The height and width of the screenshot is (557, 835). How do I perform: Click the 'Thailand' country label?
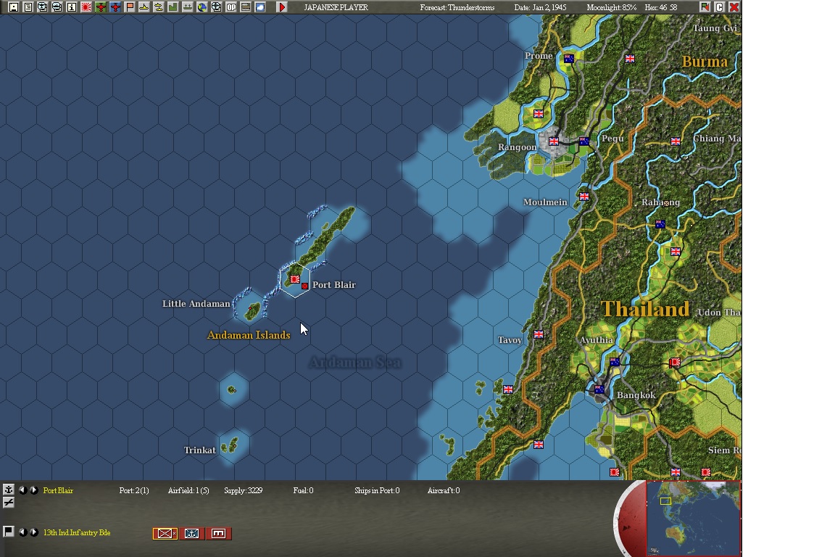coord(645,309)
